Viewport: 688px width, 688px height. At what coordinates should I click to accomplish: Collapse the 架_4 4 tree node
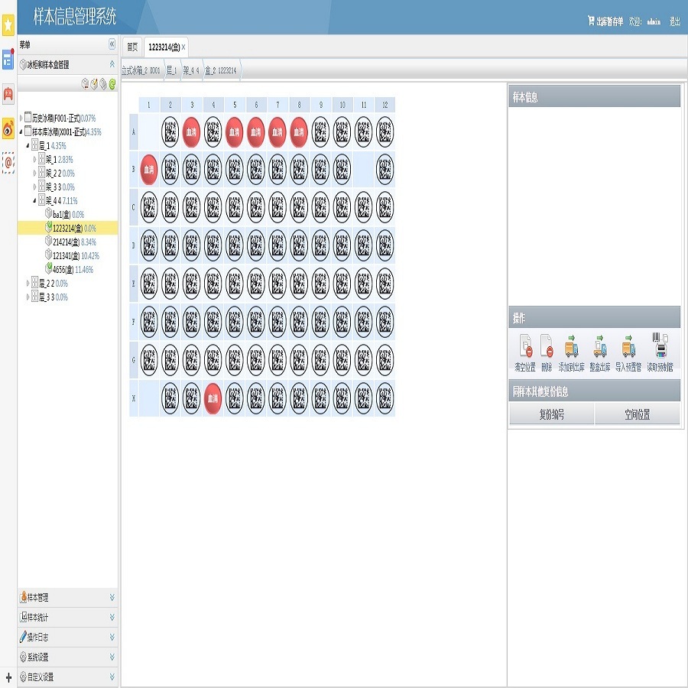coord(34,201)
